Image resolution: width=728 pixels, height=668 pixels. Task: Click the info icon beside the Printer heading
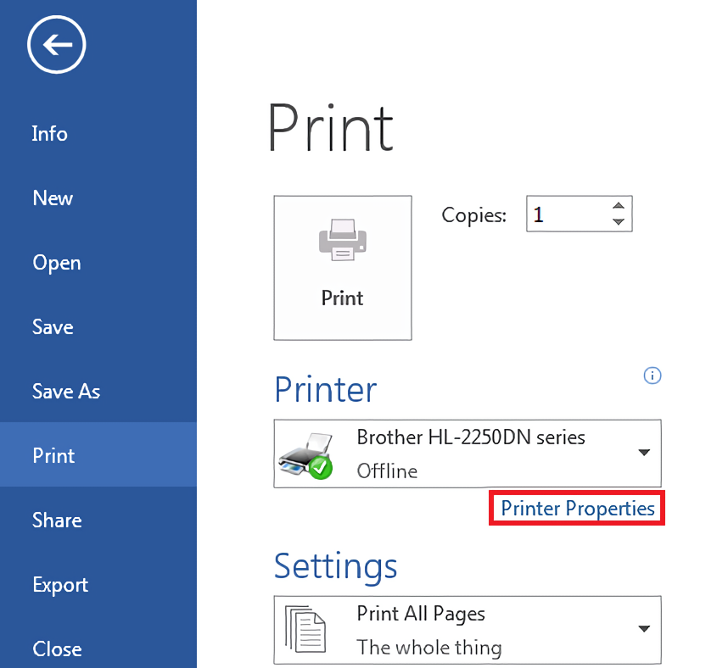tap(652, 376)
